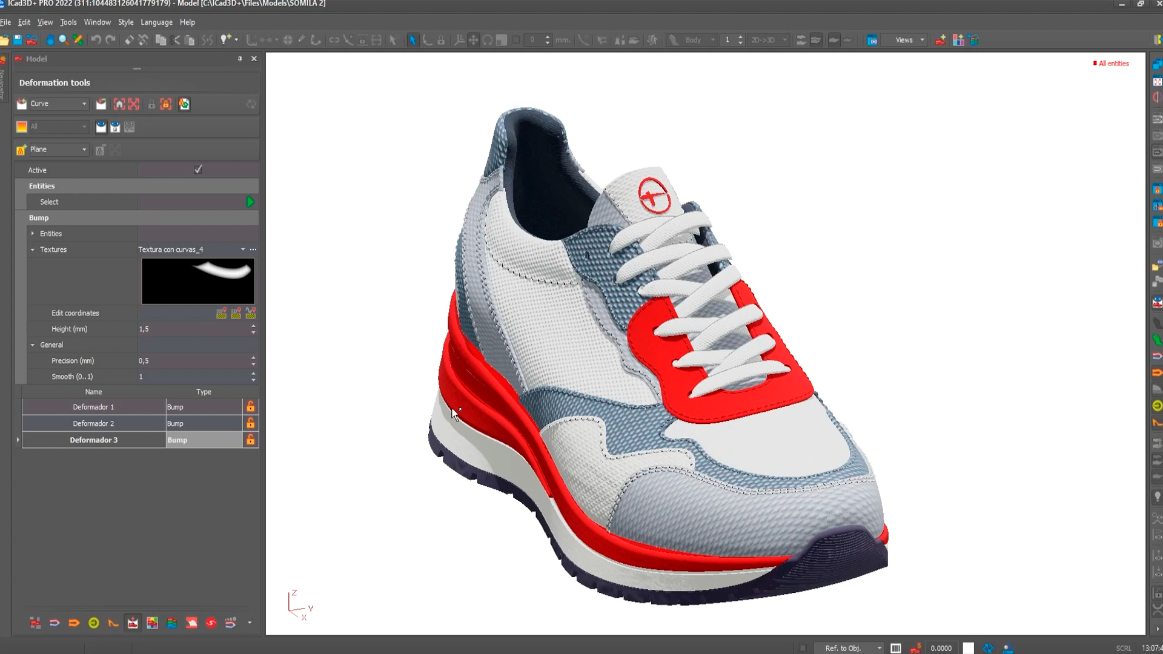Image resolution: width=1163 pixels, height=654 pixels.
Task: Toggle the lock on Deformador 3 row
Action: (x=250, y=440)
